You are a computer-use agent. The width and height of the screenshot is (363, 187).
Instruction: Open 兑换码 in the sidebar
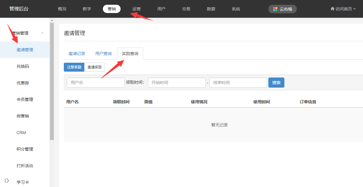[23, 66]
